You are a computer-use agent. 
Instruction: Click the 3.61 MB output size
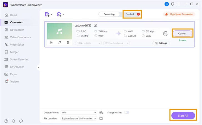pyautogui.click(x=132, y=36)
